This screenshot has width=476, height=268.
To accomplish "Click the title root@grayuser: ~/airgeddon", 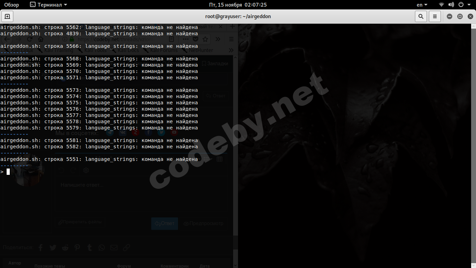I will click(x=238, y=16).
